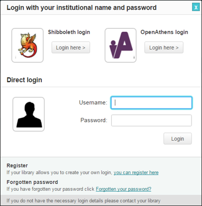Click the Password: label
The height and width of the screenshot is (206, 202).
coord(94,120)
